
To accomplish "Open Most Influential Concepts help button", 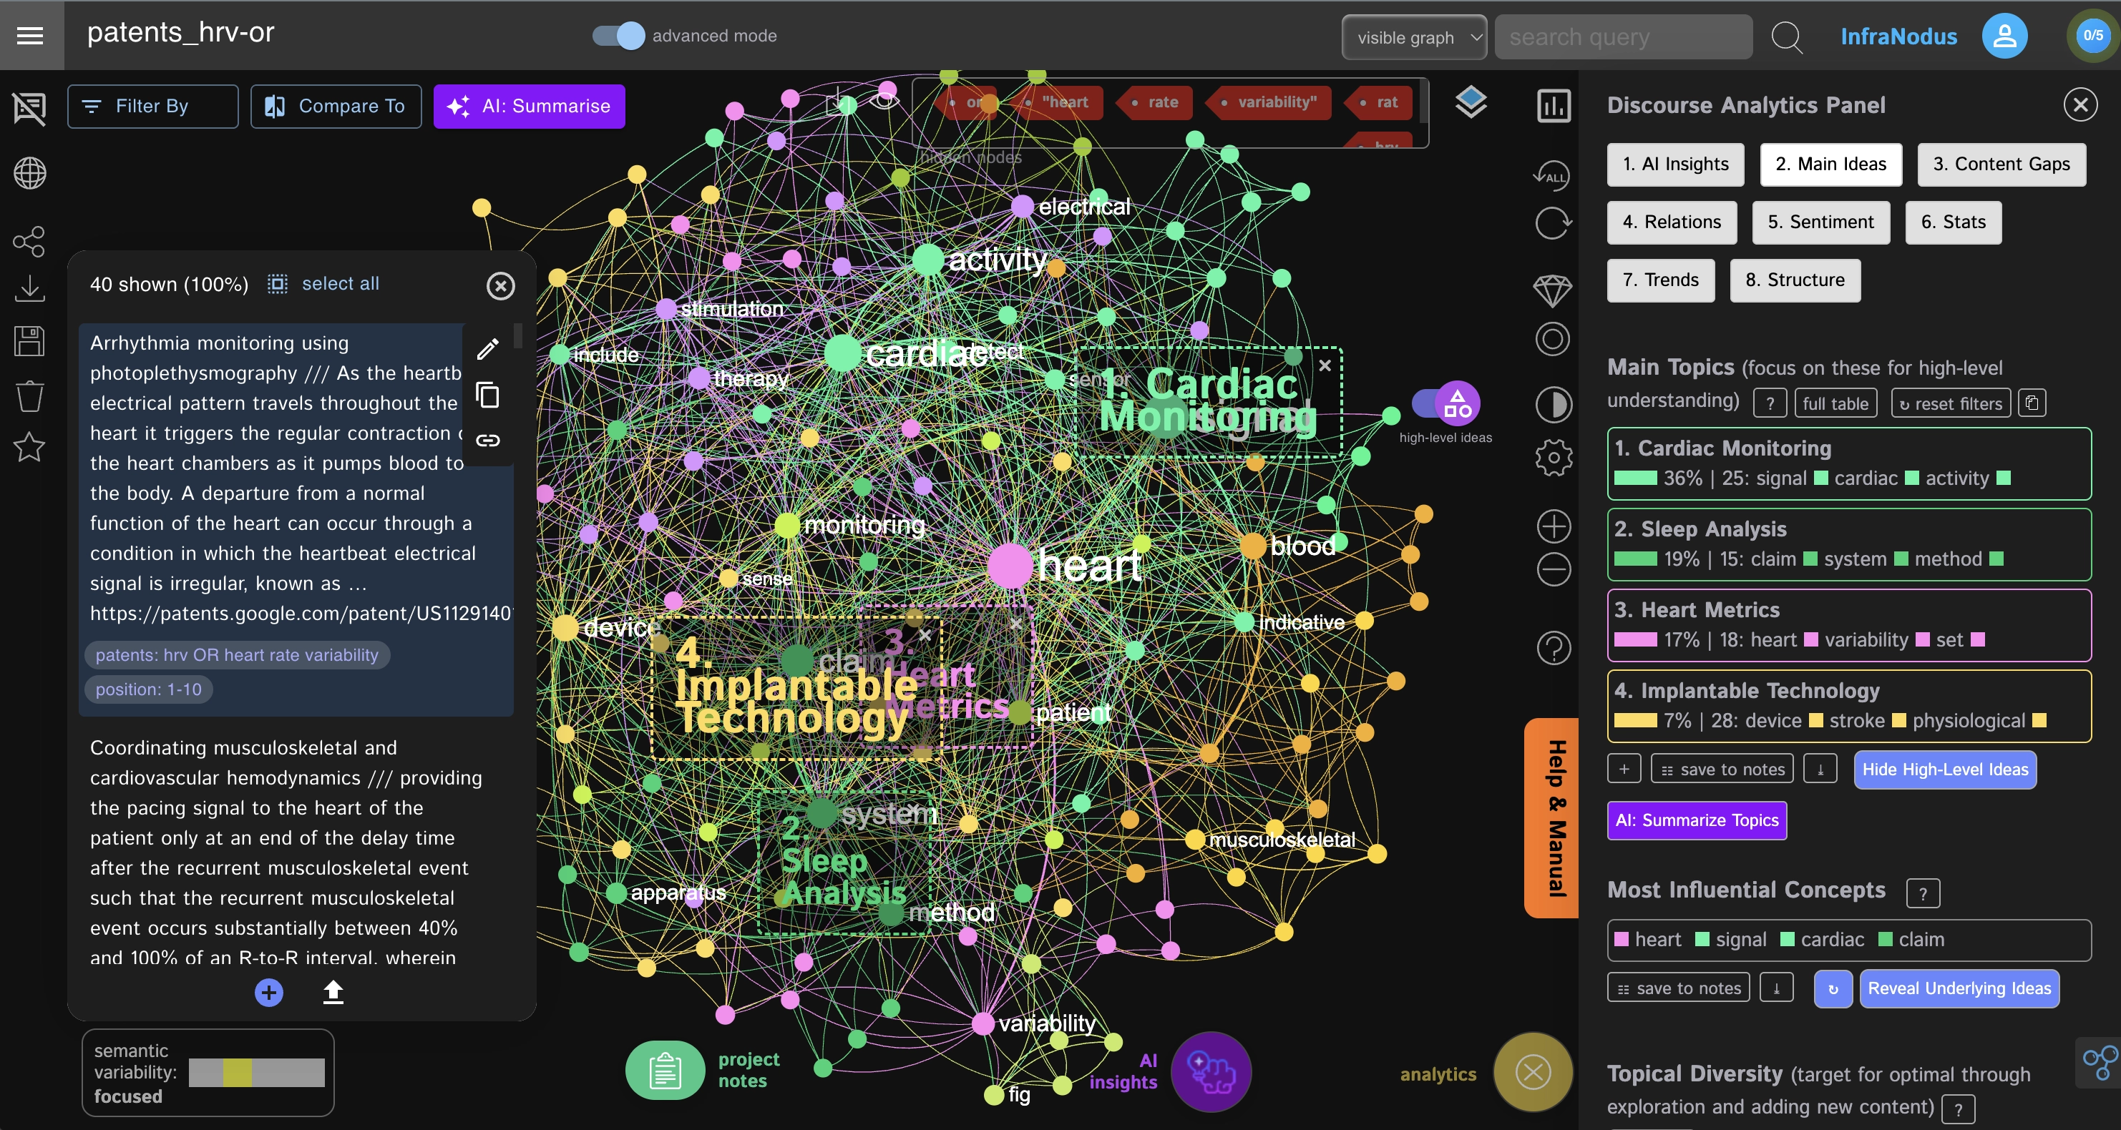I will tap(1923, 893).
